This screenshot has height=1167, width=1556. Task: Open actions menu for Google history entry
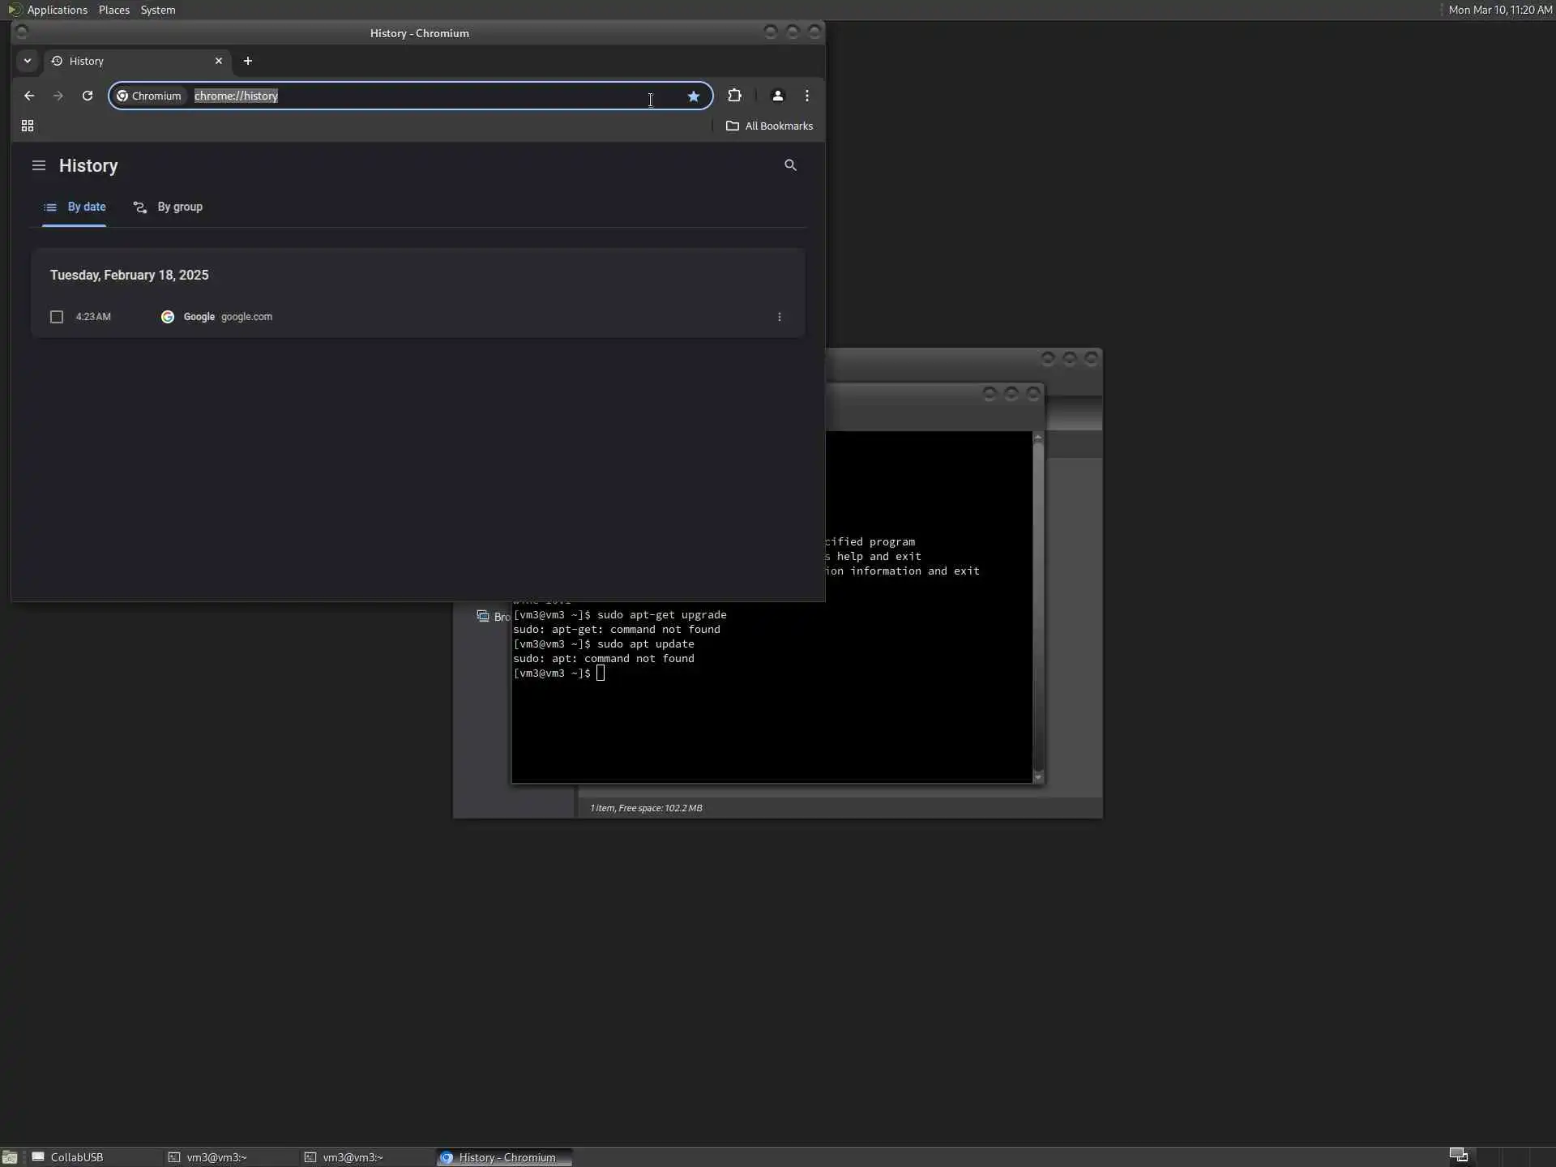780,317
